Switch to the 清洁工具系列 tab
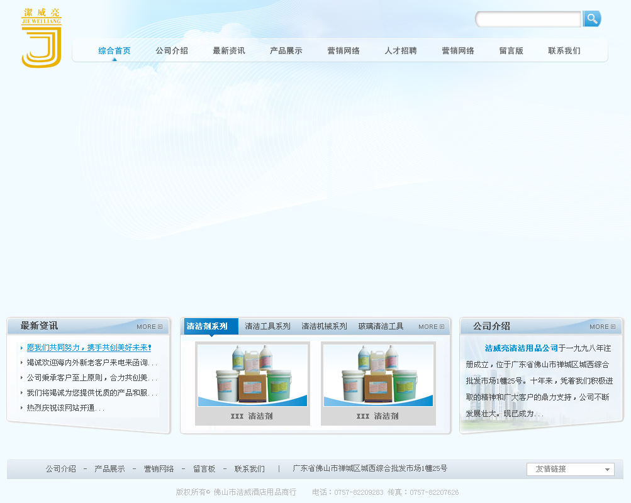 click(267, 326)
